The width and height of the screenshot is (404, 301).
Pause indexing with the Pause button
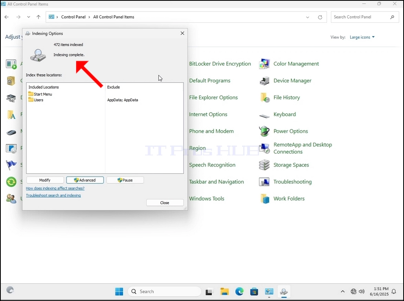[125, 180]
